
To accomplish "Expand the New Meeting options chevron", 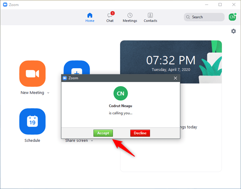I will [48, 93].
